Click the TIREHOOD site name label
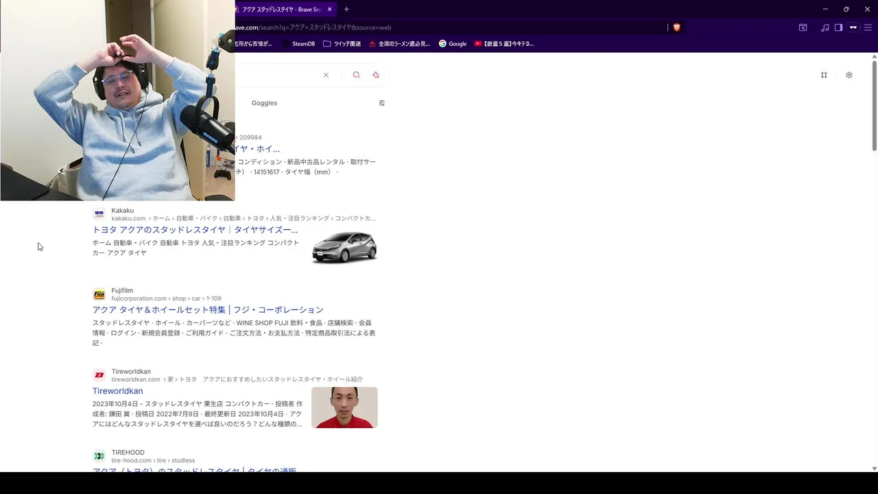878x494 pixels. (x=128, y=452)
